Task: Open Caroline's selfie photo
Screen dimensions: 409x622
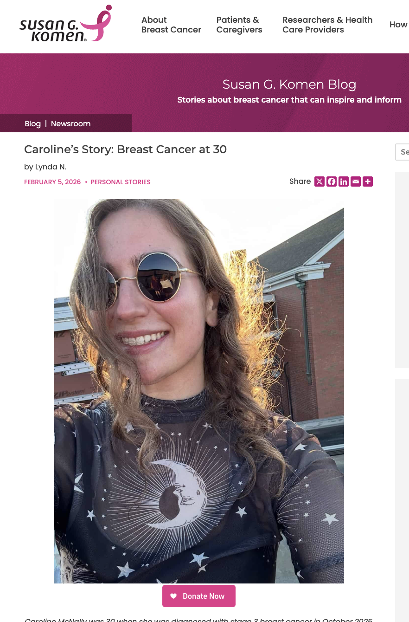Action: tap(199, 391)
